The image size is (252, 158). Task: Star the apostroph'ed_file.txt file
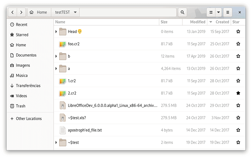(x=238, y=130)
